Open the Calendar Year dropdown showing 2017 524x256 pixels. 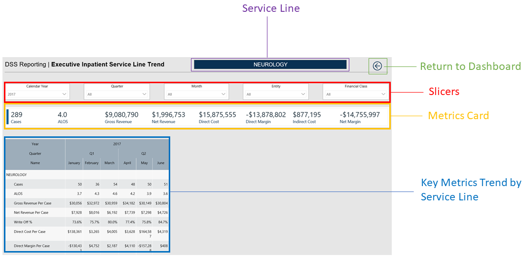(37, 95)
